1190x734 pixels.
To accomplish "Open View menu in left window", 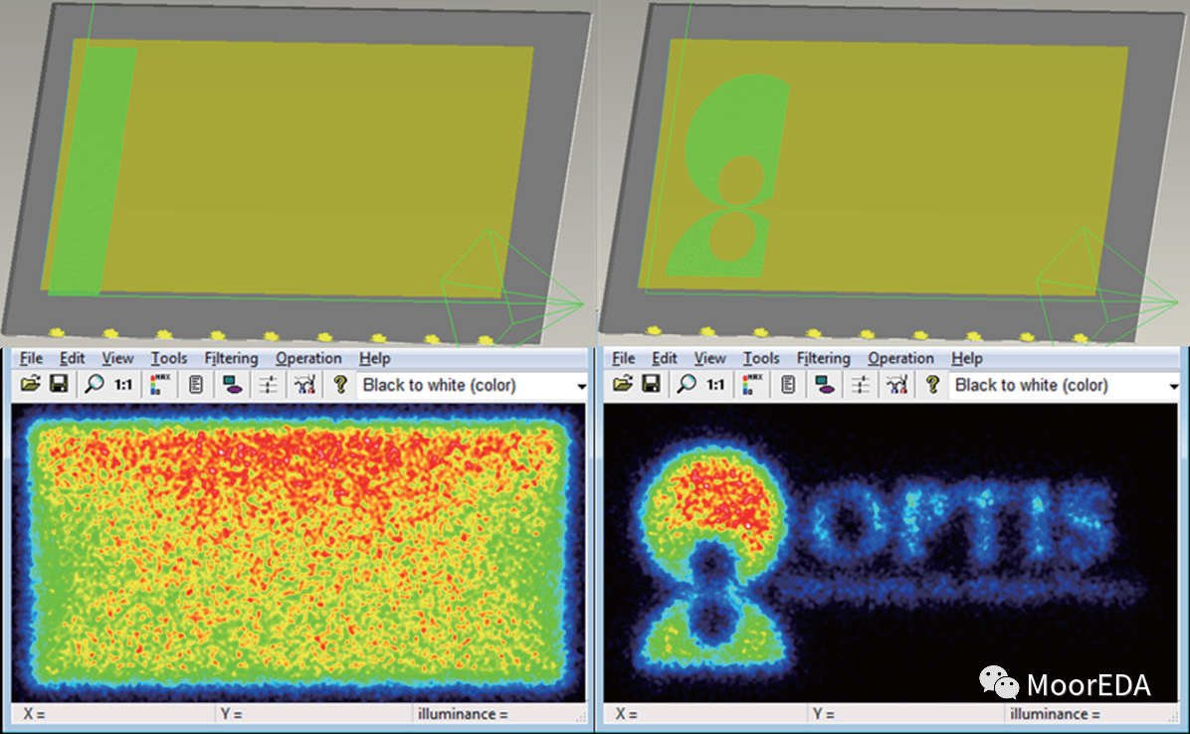I will 117,358.
